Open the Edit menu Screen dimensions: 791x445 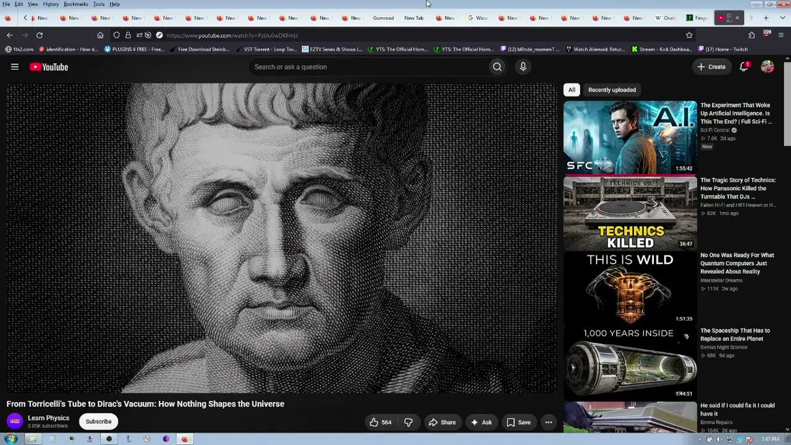[x=19, y=4]
